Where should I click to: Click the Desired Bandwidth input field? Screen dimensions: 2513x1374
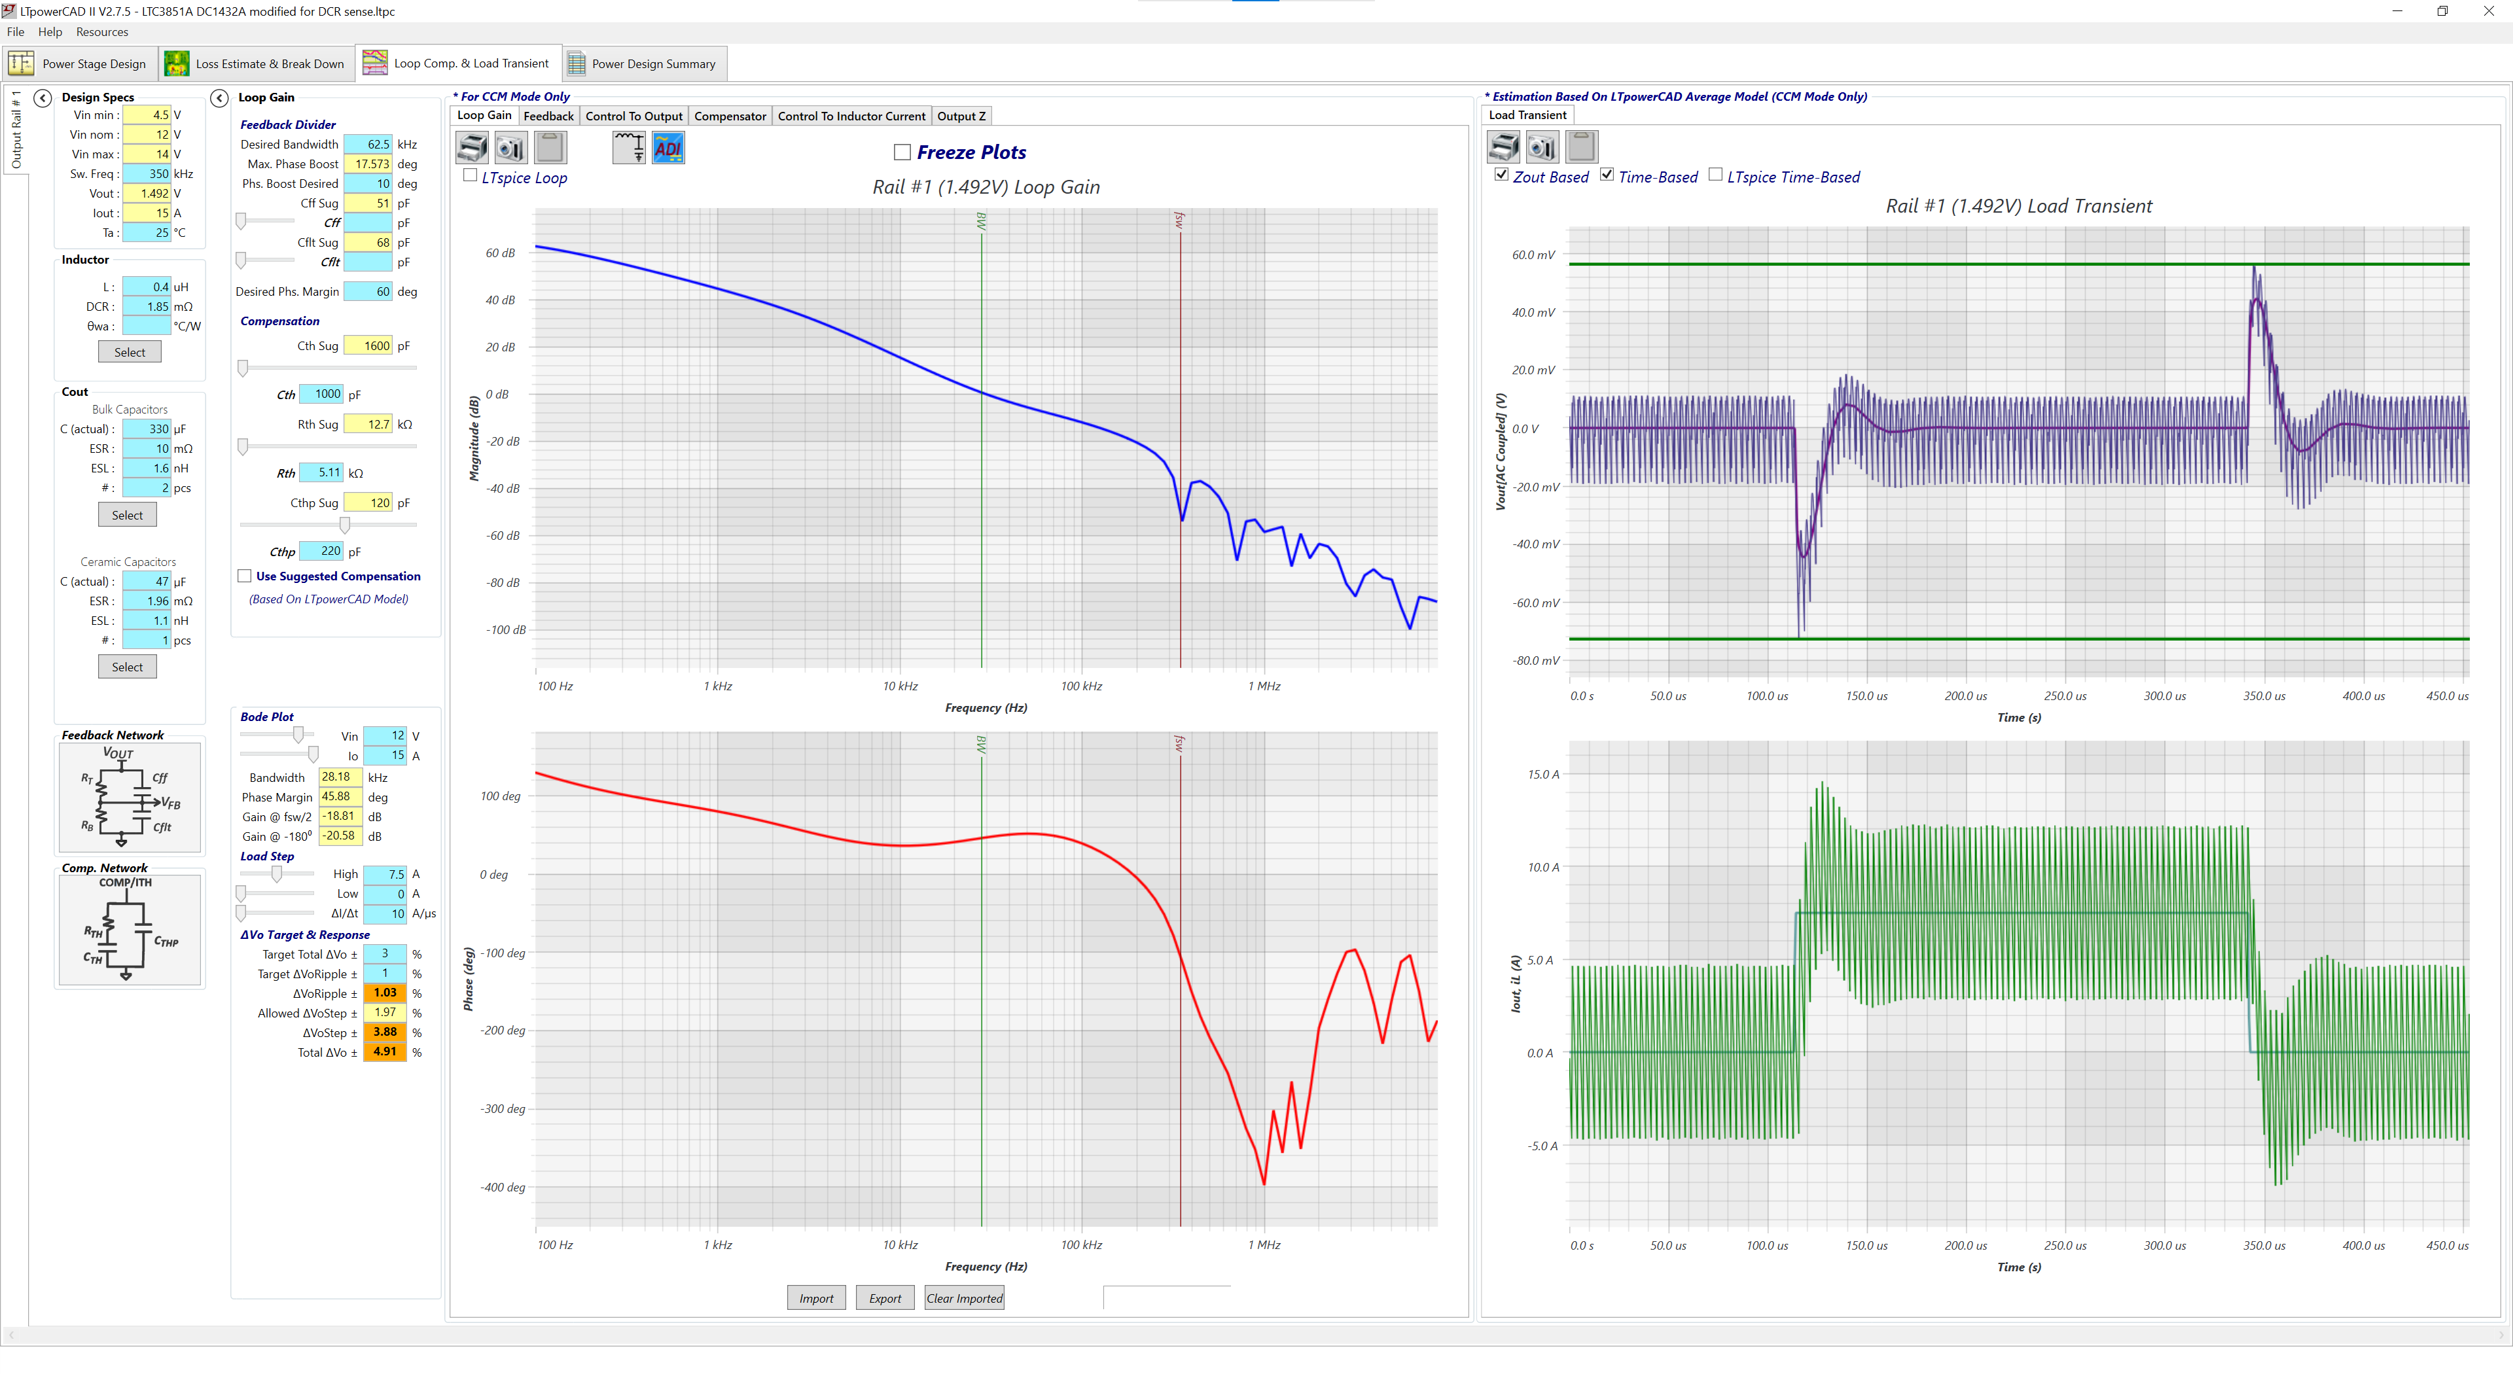pyautogui.click(x=368, y=145)
